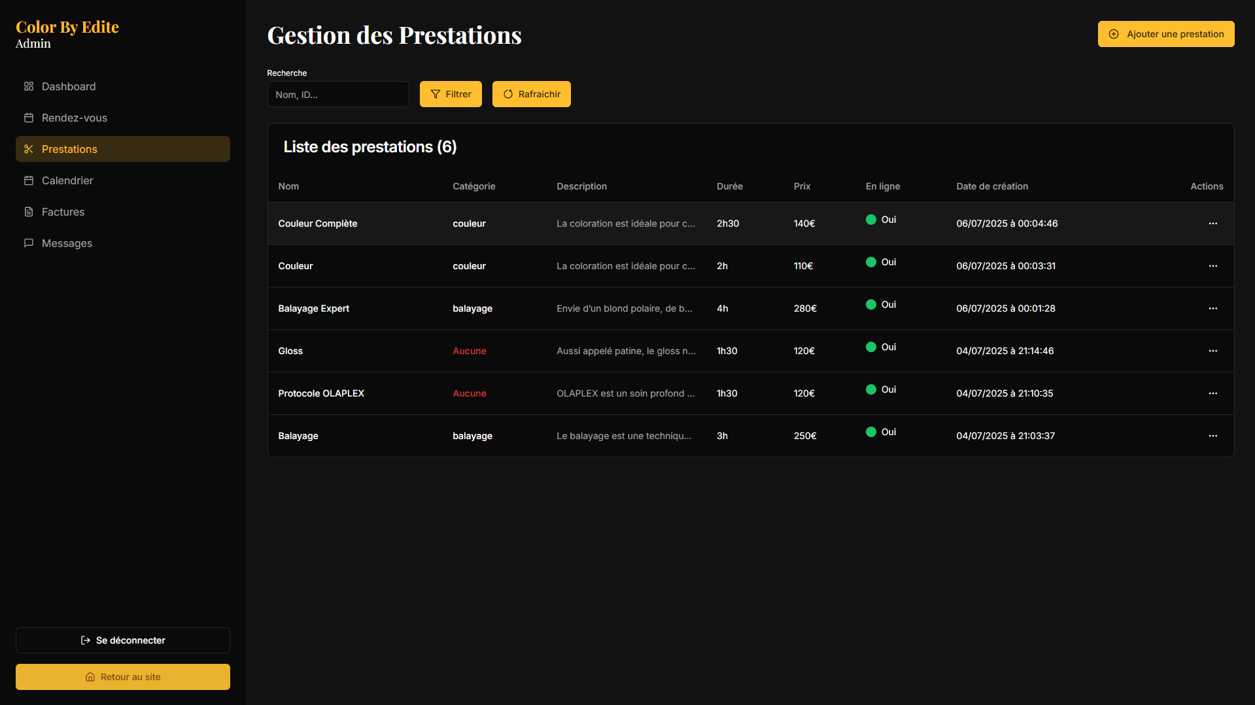Click the circular arrow Rafraichir icon
The height and width of the screenshot is (705, 1255).
pyautogui.click(x=508, y=94)
